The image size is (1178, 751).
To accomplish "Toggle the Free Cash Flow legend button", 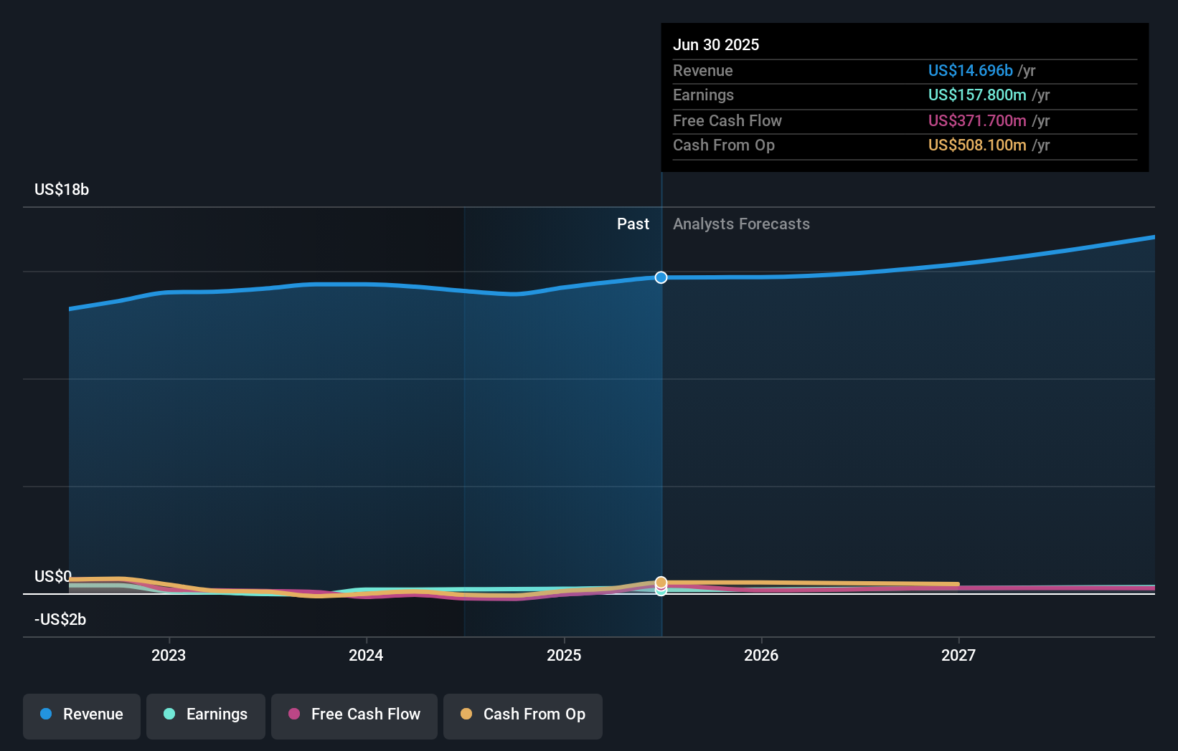I will tap(354, 716).
